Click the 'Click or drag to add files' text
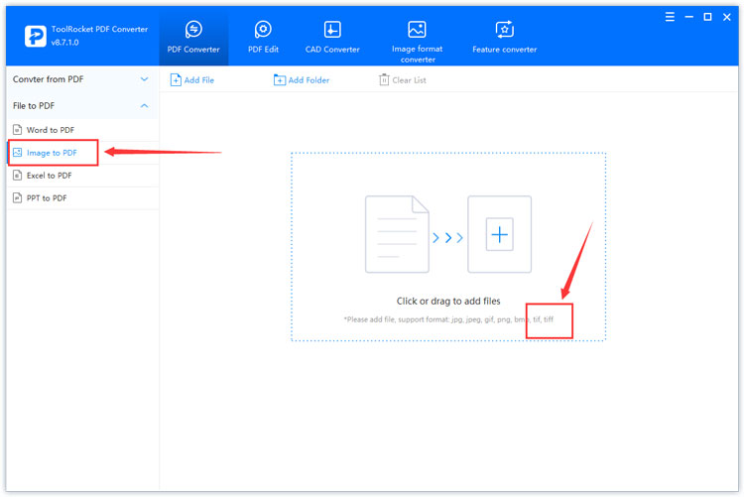The height and width of the screenshot is (497, 744). tap(448, 301)
